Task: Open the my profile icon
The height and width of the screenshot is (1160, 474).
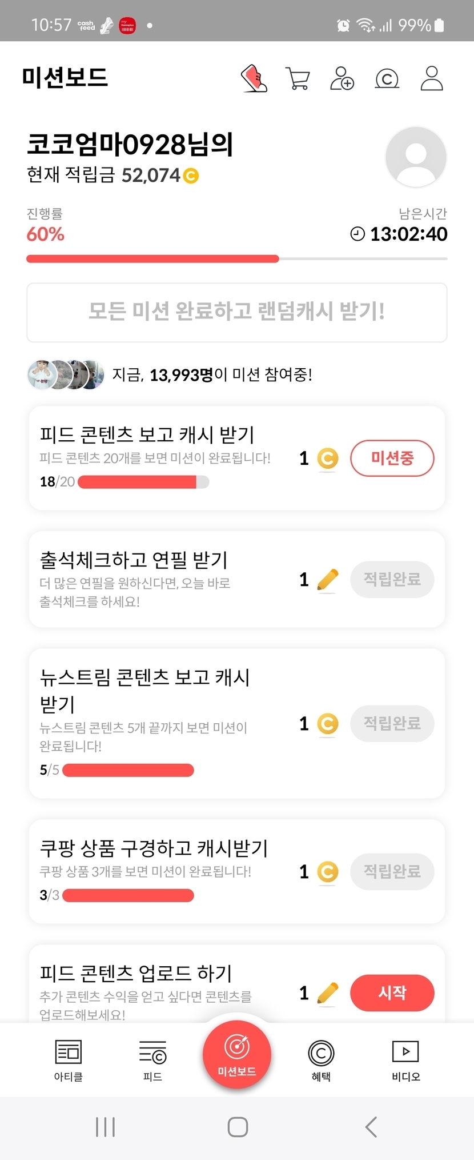Action: (432, 78)
